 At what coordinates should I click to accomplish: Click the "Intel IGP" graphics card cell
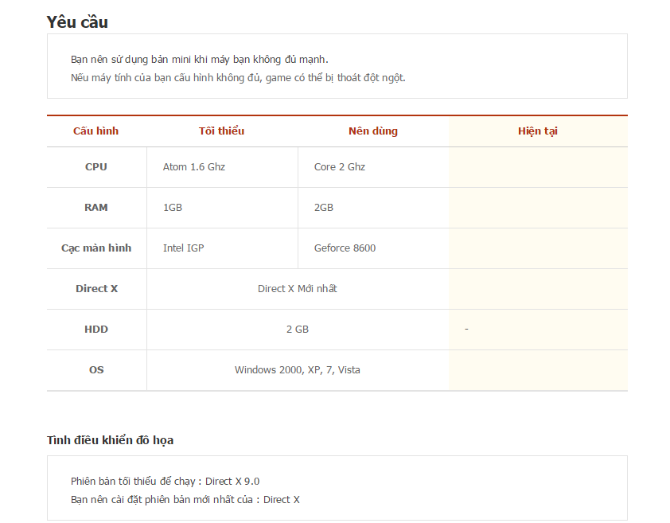pos(183,248)
